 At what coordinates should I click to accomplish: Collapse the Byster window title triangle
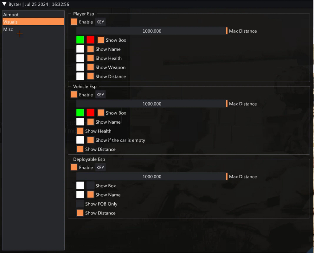tap(4, 4)
